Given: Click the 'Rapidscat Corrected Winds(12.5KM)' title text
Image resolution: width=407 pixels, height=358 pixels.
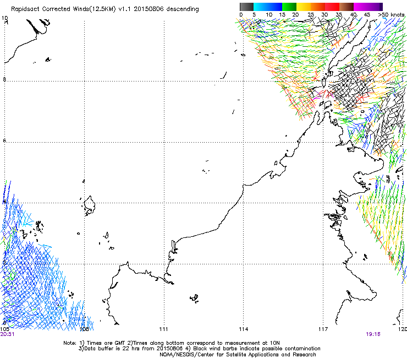Looking at the screenshot, I should [63, 9].
